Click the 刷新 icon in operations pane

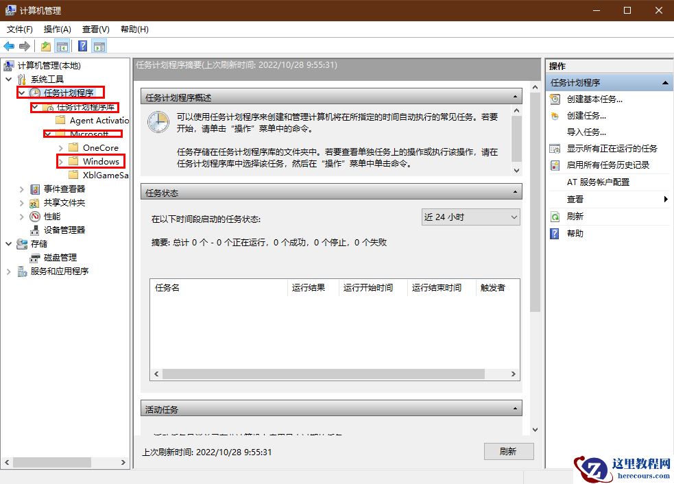tap(555, 216)
